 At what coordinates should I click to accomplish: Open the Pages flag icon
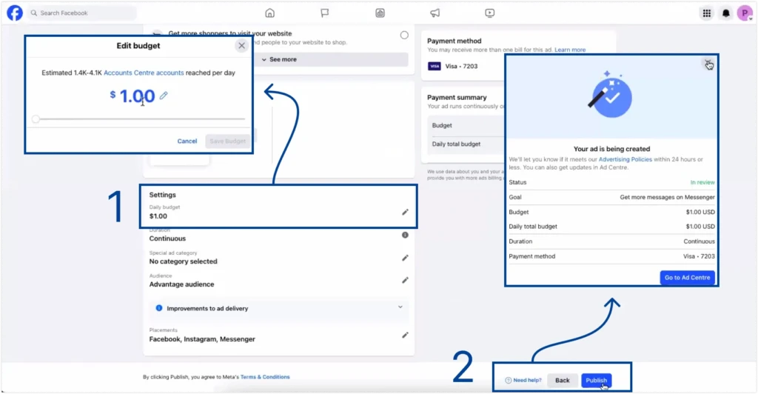pos(325,13)
